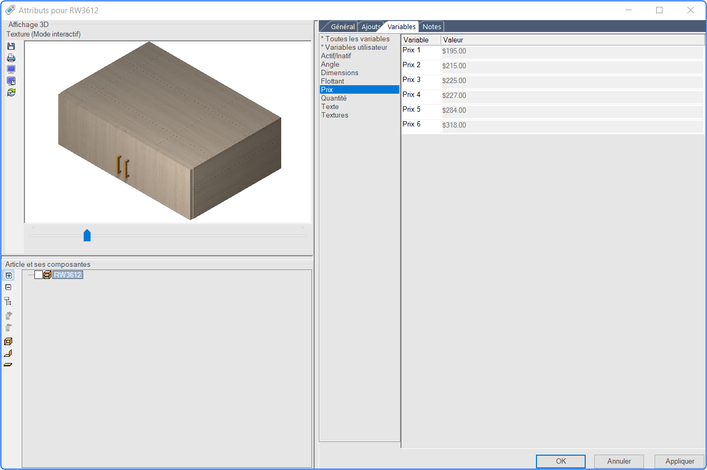Click the Prix 2 value $215.00
Image resolution: width=707 pixels, height=470 pixels.
[572, 66]
